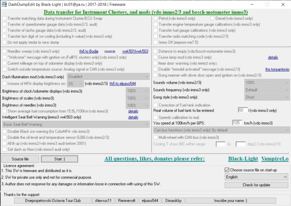The height and width of the screenshot is (206, 291).
Task: Enable transfer of speedometer gauge data
Action: click(5, 25)
